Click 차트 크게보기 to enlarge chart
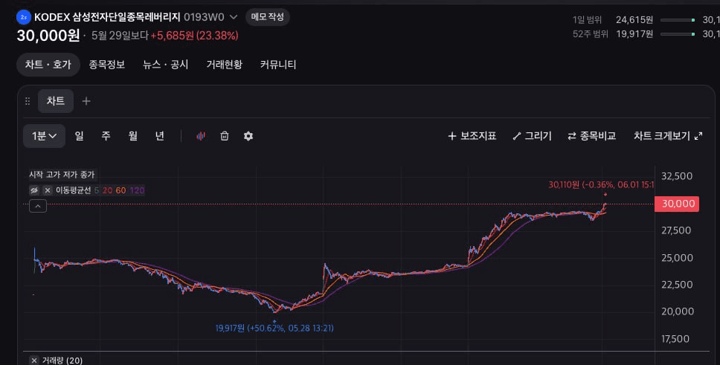The height and width of the screenshot is (365, 720). (x=668, y=136)
